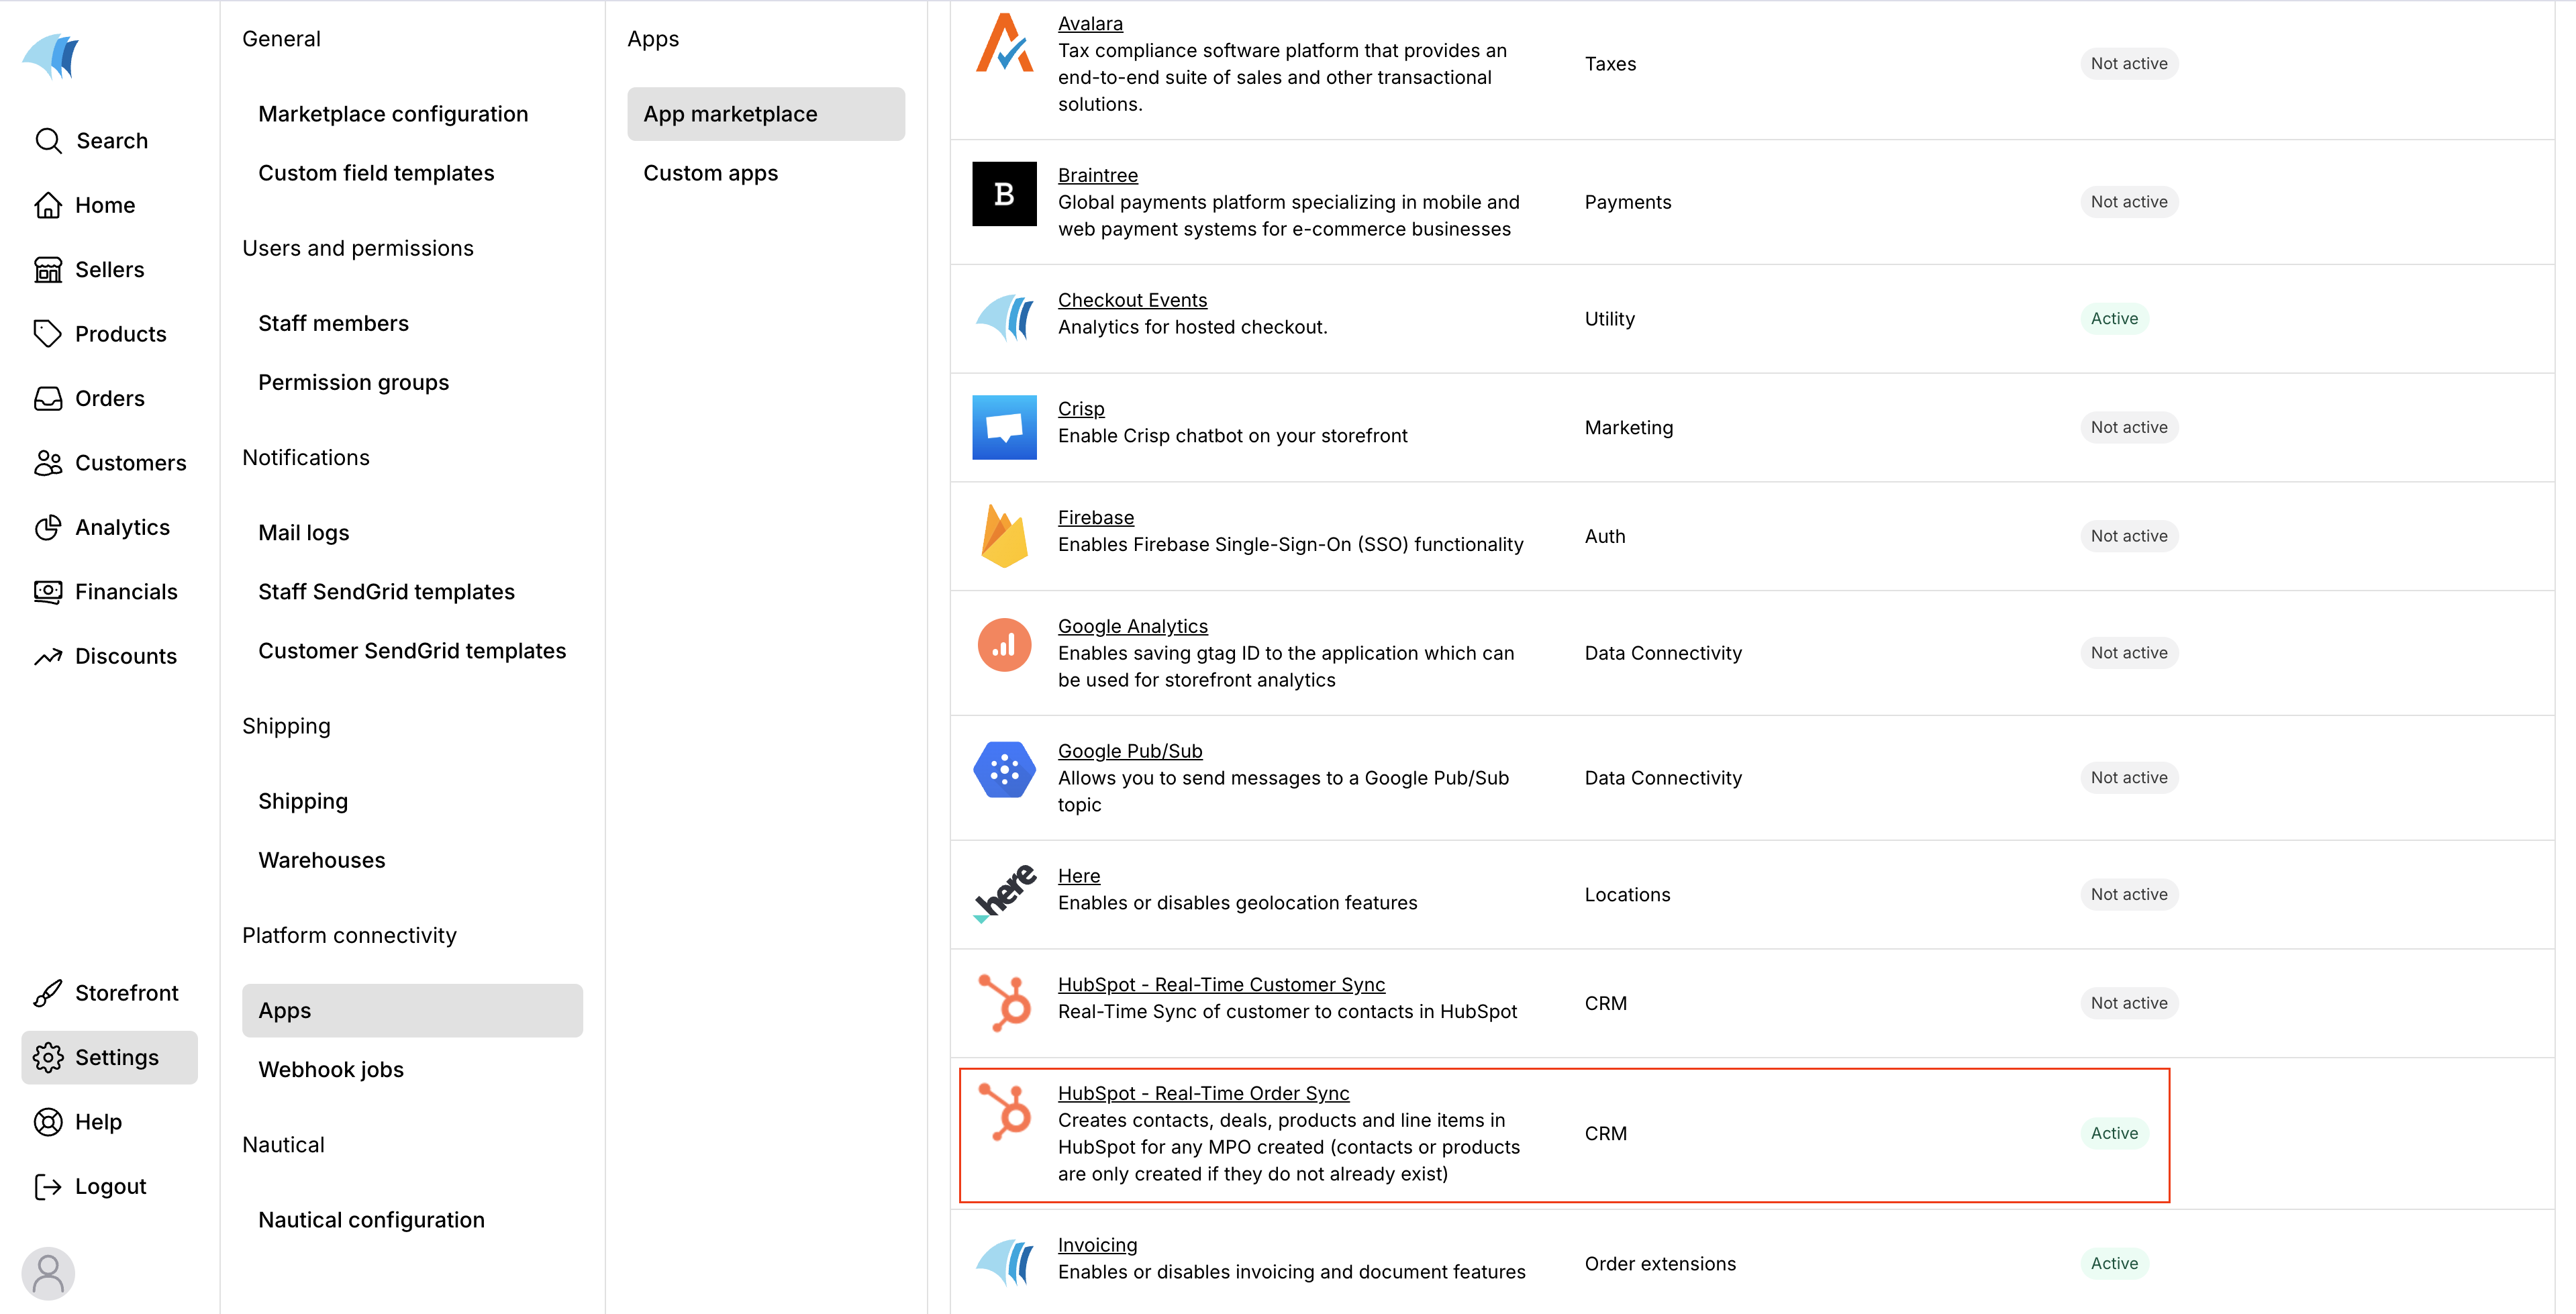Open Customer SendGrid templates
This screenshot has width=2576, height=1314.
412,650
